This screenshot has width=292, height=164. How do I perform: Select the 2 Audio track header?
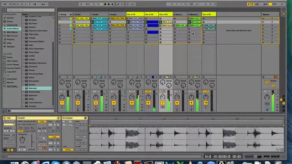(x=81, y=14)
